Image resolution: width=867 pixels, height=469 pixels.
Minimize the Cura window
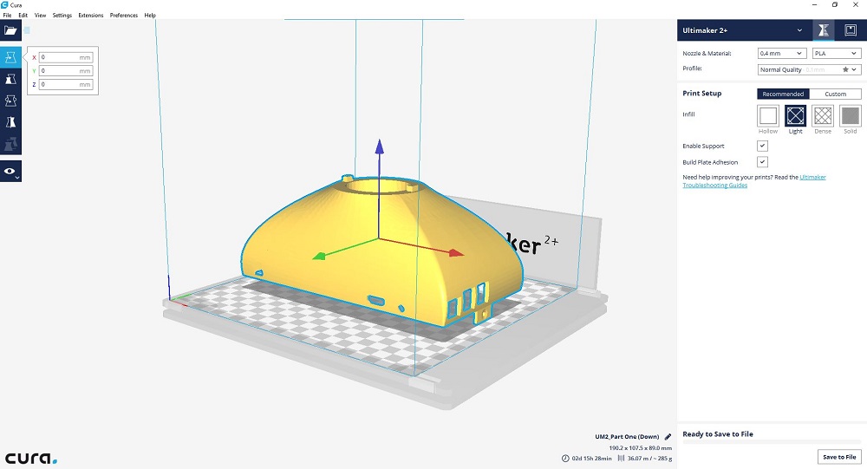coord(815,5)
